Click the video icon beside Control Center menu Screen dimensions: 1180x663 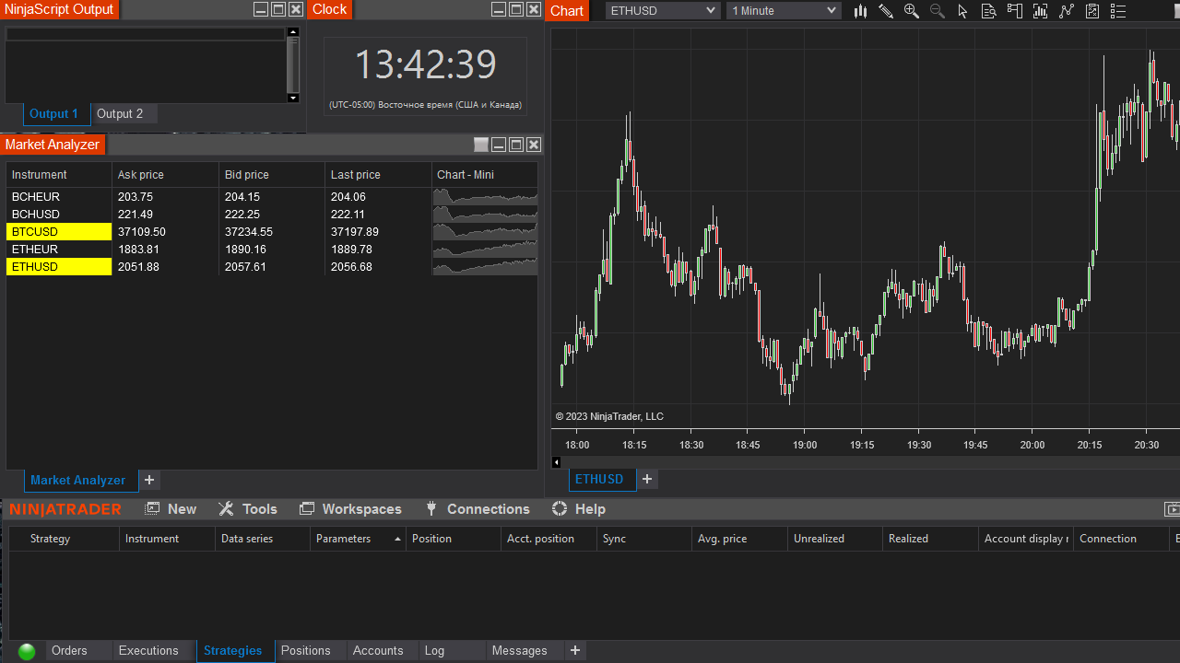coord(1172,509)
